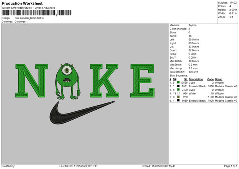The width and height of the screenshot is (239, 169).
Task: Click the Max Jump value '7.3 mm'
Action: (193, 68)
